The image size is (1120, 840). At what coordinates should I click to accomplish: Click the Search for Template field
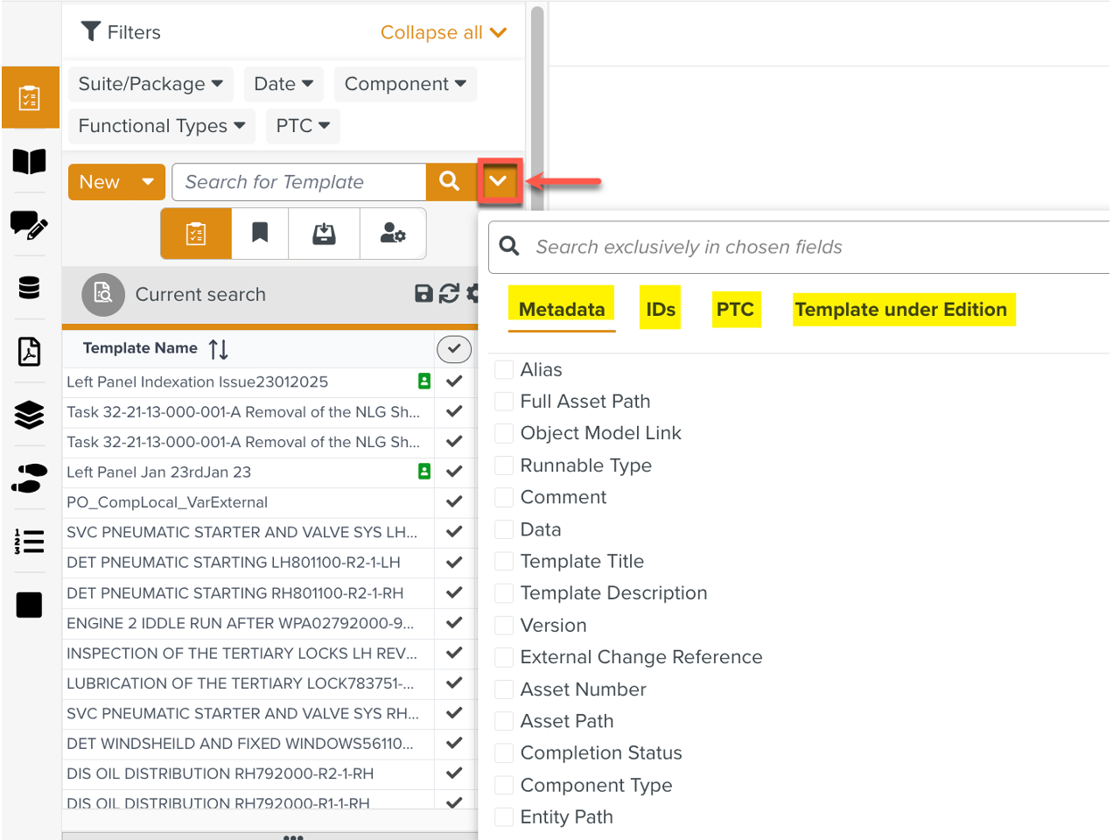tap(299, 182)
